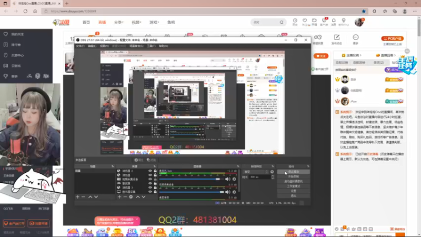Open properties gear button above scenes panel
Screen dimensions: 421x237
pyautogui.click(x=138, y=160)
